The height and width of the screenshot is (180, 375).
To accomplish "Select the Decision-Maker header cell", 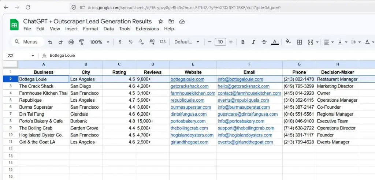I will click(x=337, y=72).
